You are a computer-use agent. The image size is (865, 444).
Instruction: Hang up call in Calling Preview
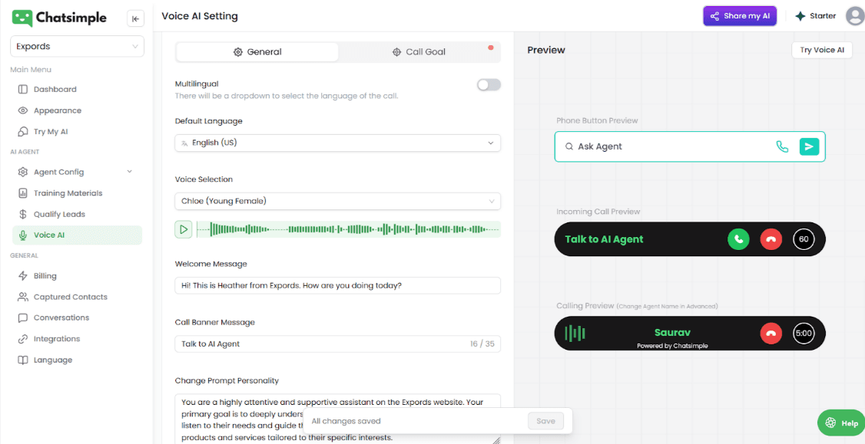click(771, 334)
